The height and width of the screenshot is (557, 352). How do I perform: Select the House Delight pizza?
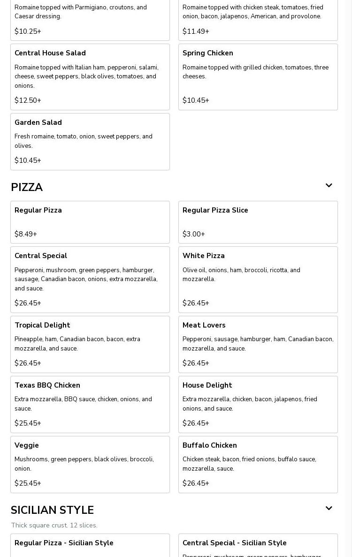pyautogui.click(x=258, y=404)
